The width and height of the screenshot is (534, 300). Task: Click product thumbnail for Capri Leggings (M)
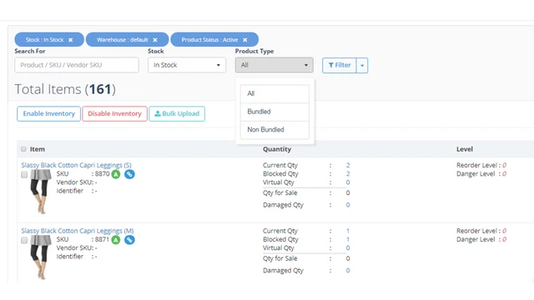tap(41, 257)
